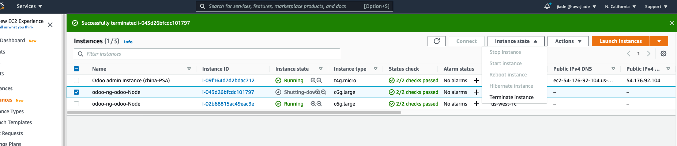Open the notifications bell icon
Viewport: 677px width, 146px height.
(547, 6)
